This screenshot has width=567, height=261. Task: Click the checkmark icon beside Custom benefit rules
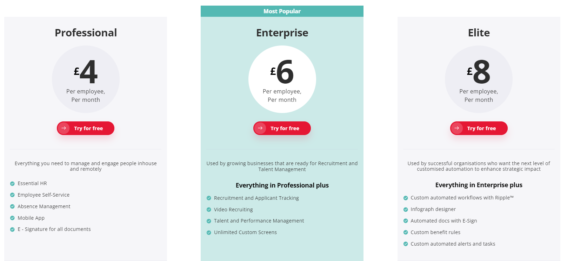406,232
